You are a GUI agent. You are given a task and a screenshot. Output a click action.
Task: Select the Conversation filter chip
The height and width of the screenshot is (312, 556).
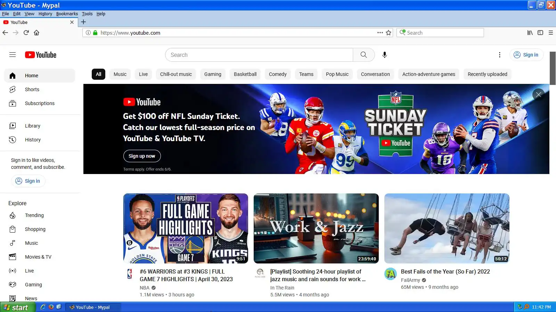point(375,74)
